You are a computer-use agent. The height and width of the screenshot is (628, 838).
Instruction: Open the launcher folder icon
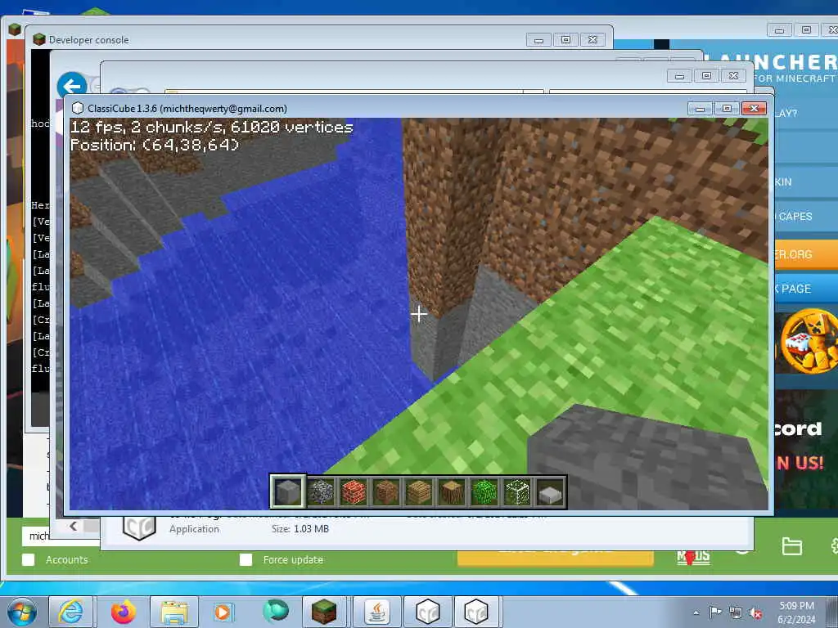(791, 546)
